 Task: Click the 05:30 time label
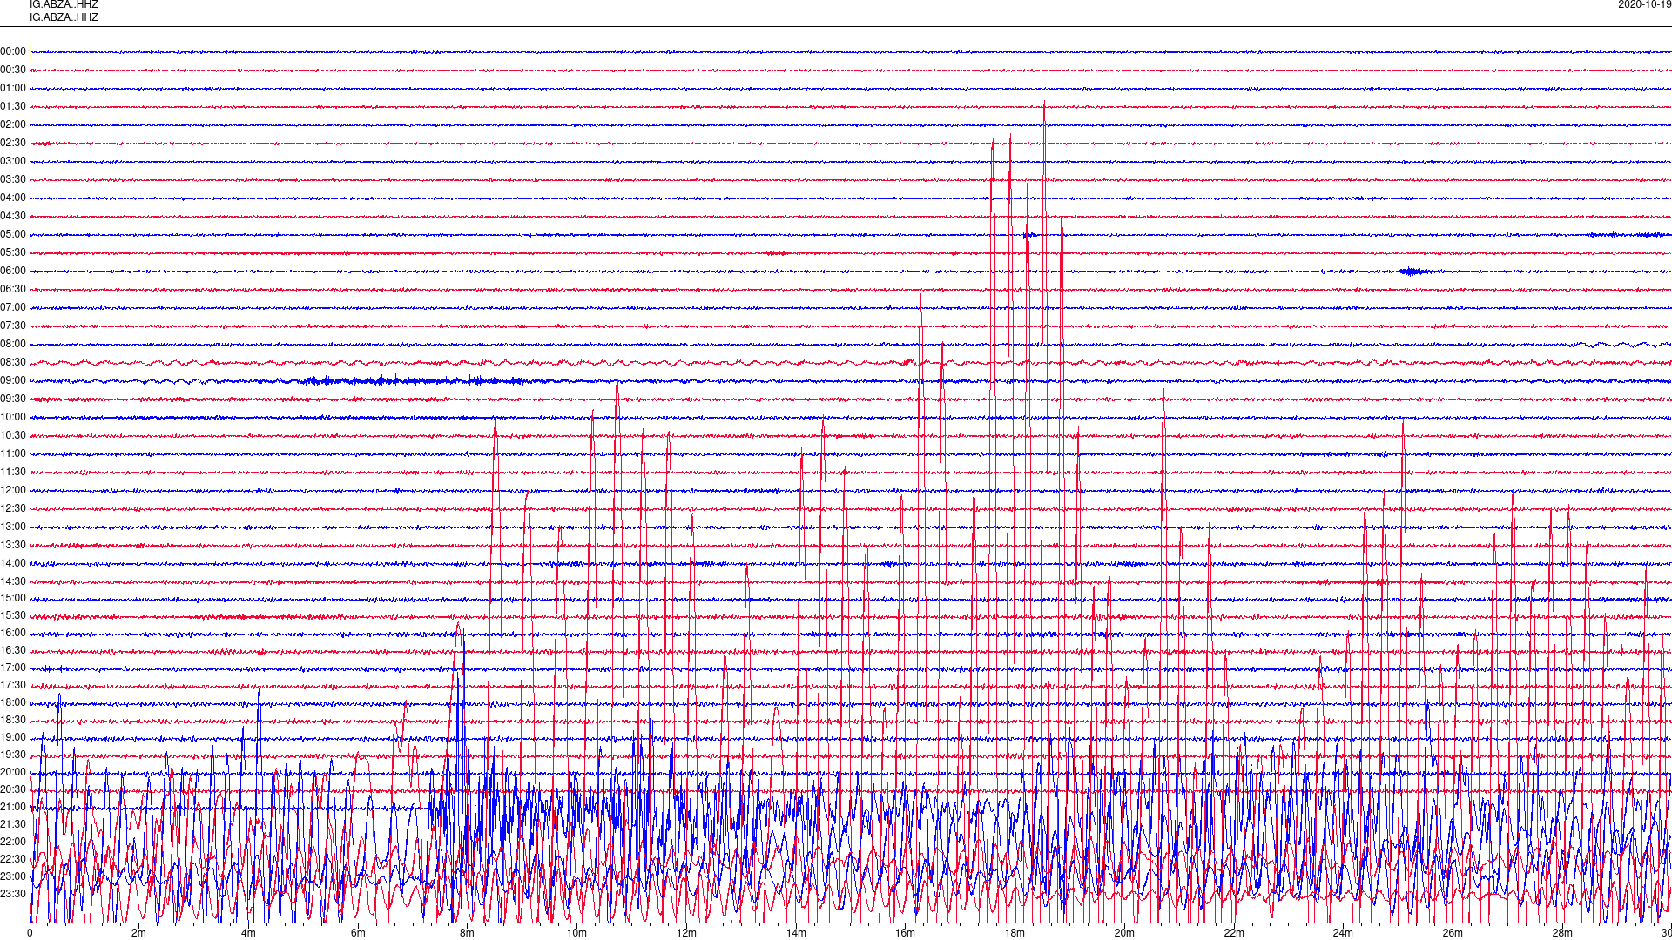(x=13, y=253)
